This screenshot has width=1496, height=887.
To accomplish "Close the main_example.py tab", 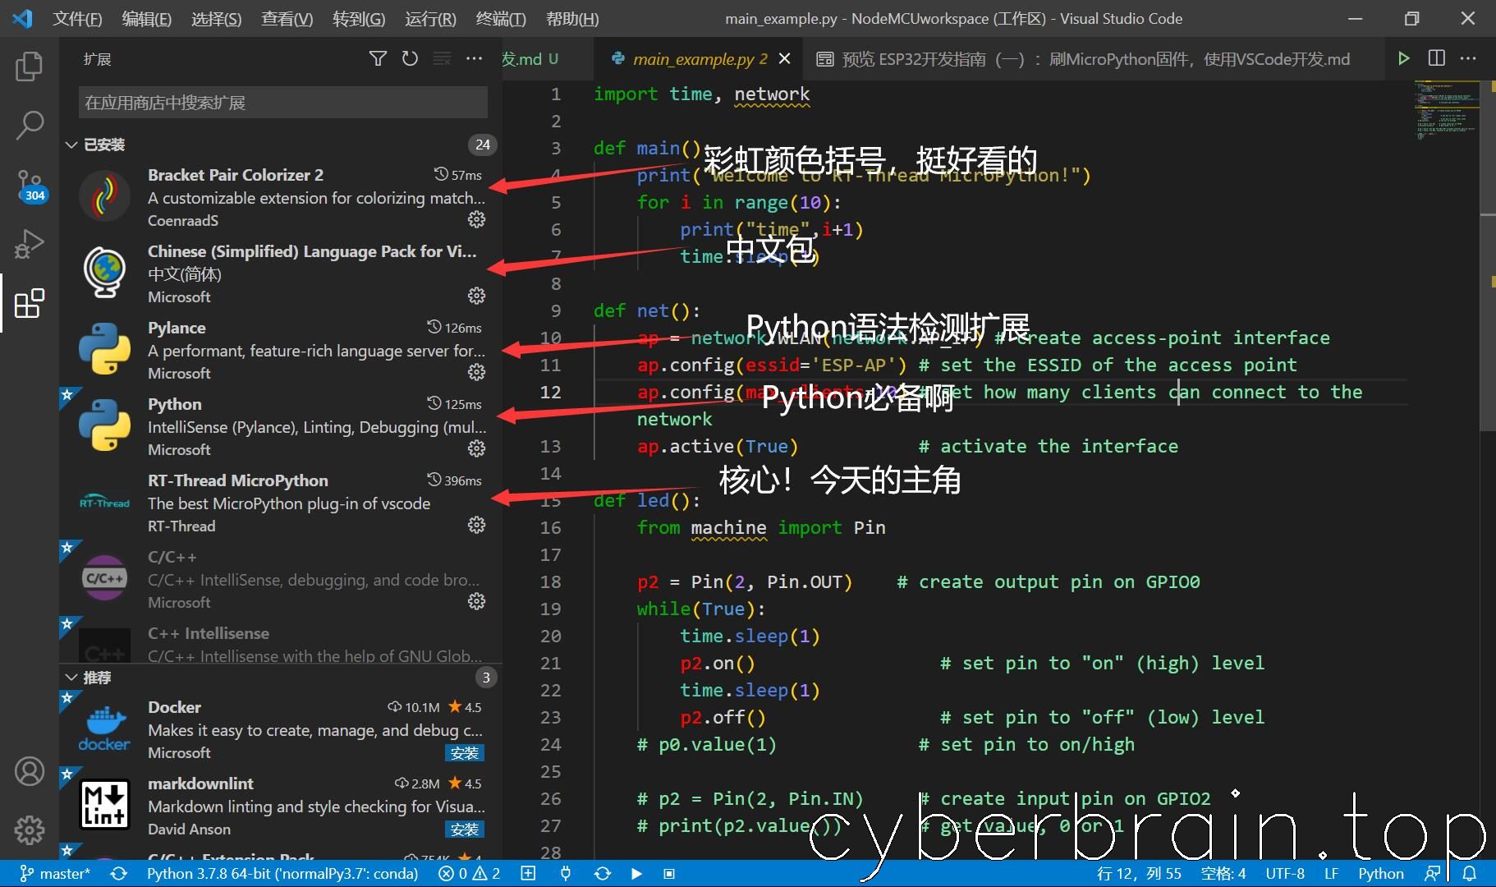I will (784, 59).
